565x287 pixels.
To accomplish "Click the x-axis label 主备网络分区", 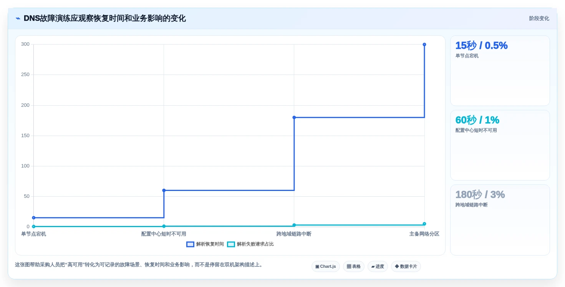I will (424, 234).
